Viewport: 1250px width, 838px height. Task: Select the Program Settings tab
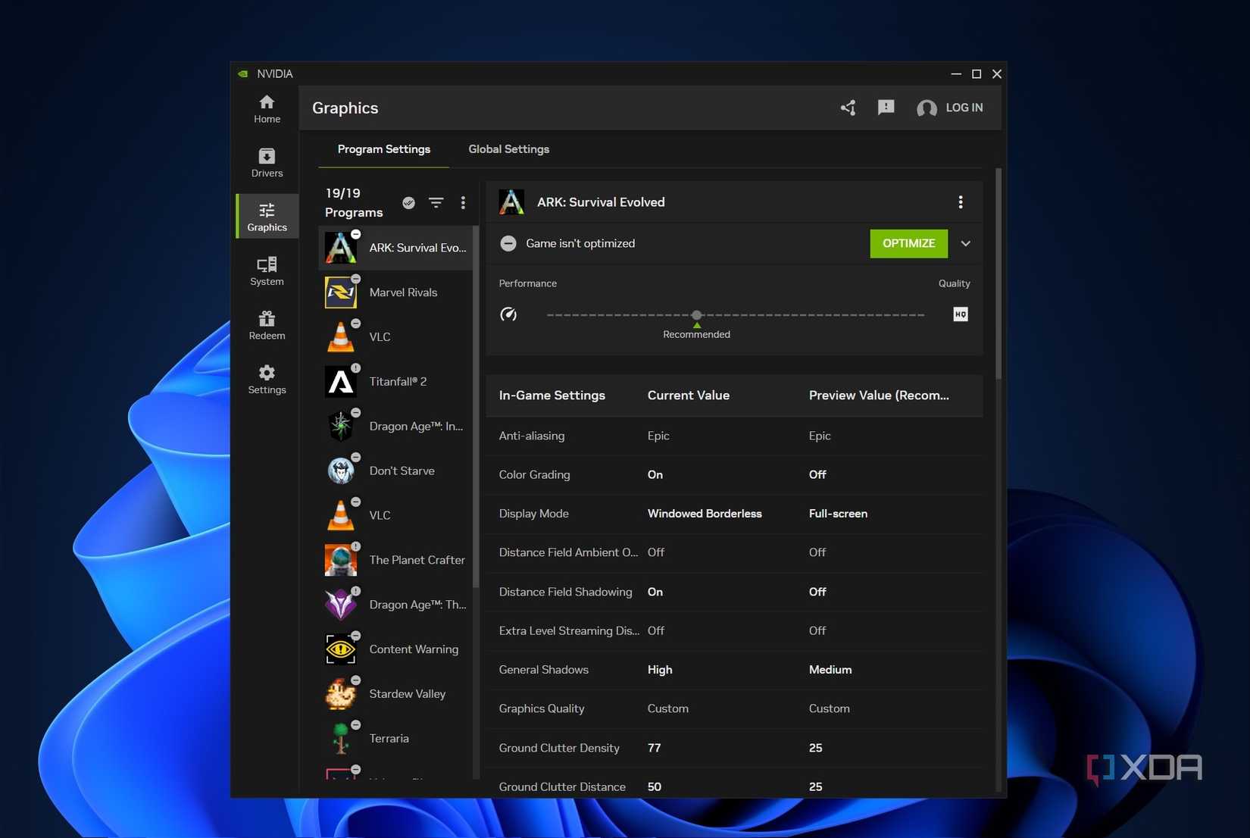click(383, 149)
